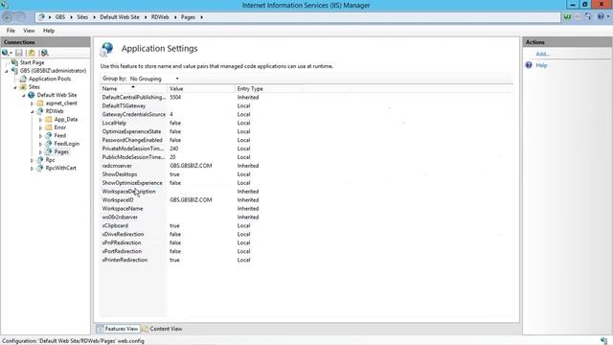Open the Help menu
The width and height of the screenshot is (613, 345).
[49, 31]
